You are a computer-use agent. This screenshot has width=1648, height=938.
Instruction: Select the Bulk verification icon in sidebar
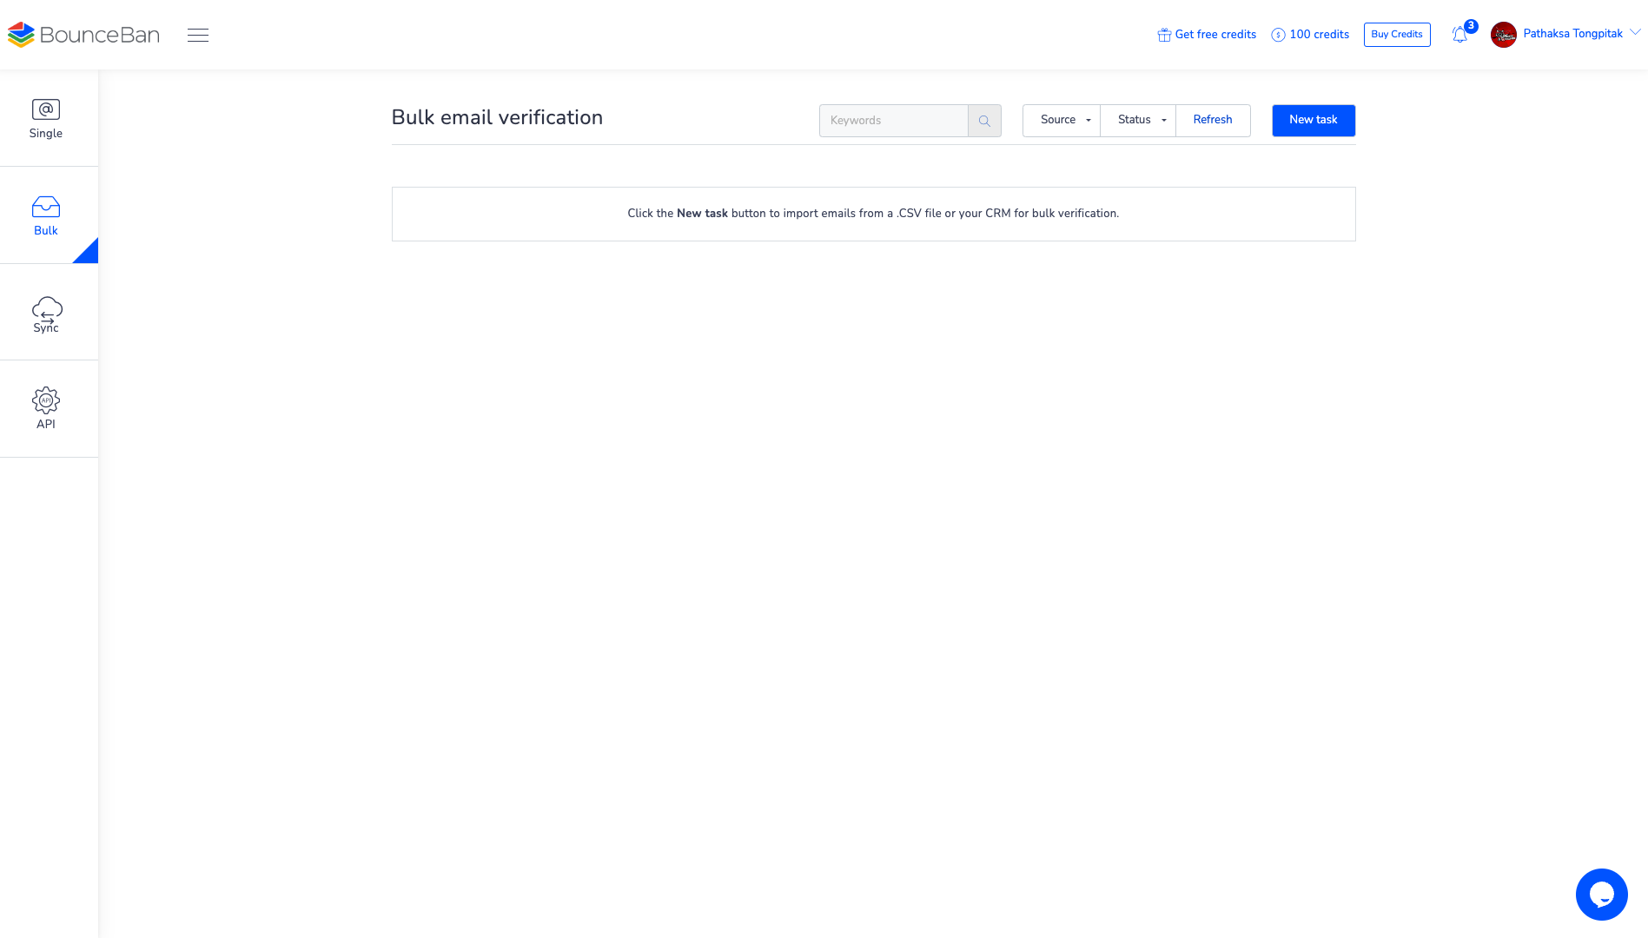[45, 208]
